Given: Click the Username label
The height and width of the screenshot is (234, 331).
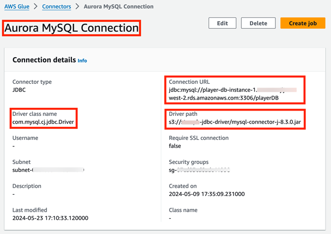Looking at the screenshot, I should (26, 138).
